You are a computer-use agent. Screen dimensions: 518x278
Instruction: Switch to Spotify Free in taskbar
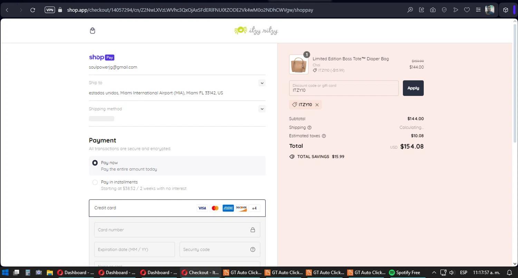tap(405, 272)
